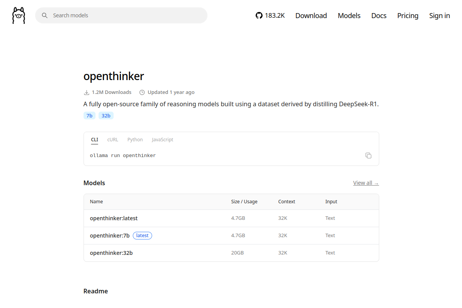Screen dimensions: 462x308
Task: Focus the Search models field
Action: click(x=121, y=15)
